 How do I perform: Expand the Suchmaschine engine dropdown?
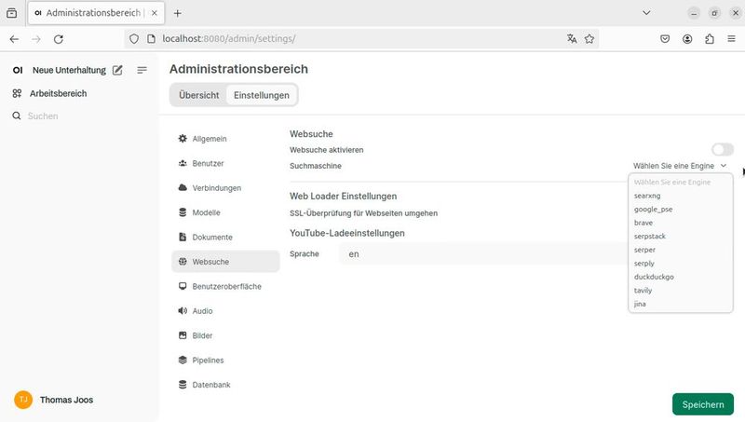pyautogui.click(x=680, y=166)
